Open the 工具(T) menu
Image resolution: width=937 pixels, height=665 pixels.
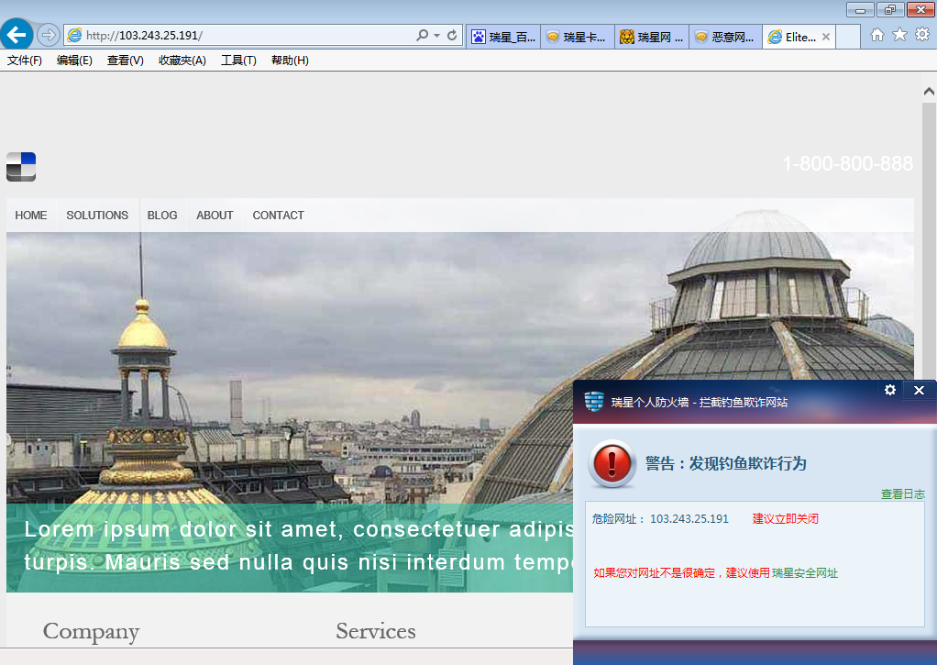pos(238,61)
